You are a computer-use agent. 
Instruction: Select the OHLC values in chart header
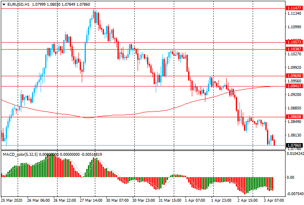(x=61, y=4)
